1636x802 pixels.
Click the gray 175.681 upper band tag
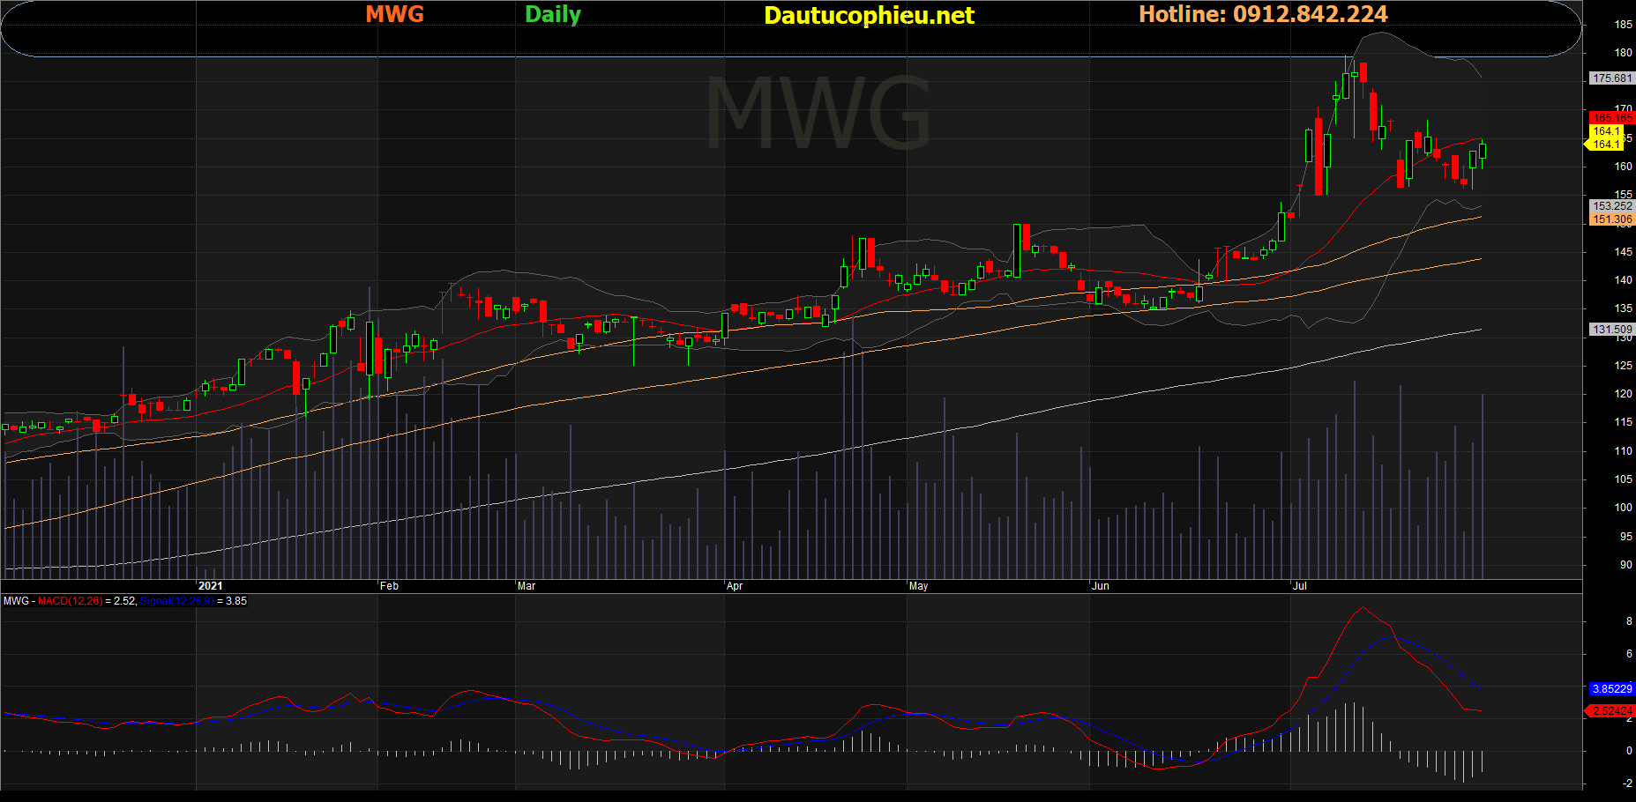click(1612, 78)
